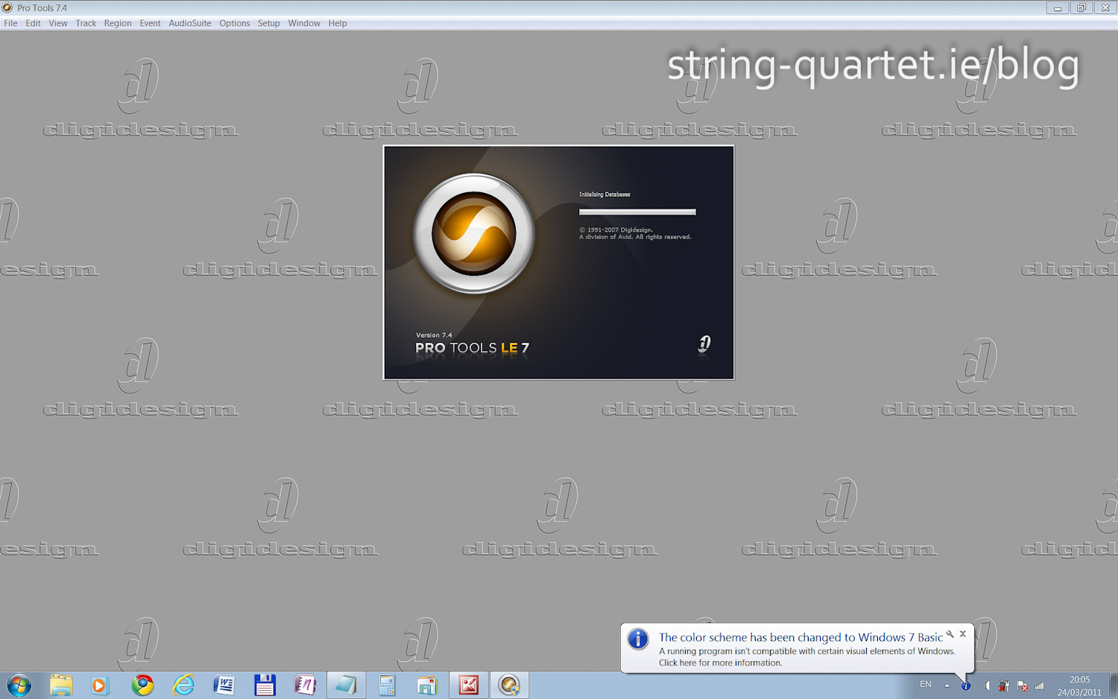Switch to the red picture app in the taskbar
This screenshot has width=1118, height=699.
[x=469, y=685]
